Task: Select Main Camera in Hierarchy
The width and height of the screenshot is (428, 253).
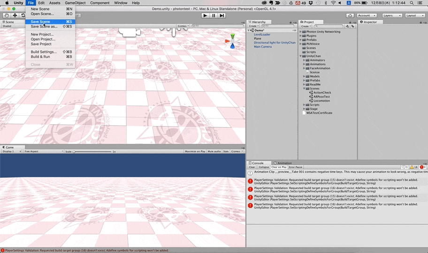Action: point(263,47)
